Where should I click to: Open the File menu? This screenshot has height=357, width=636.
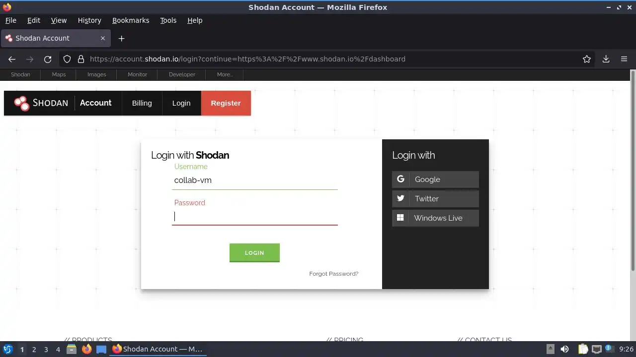[x=10, y=20]
